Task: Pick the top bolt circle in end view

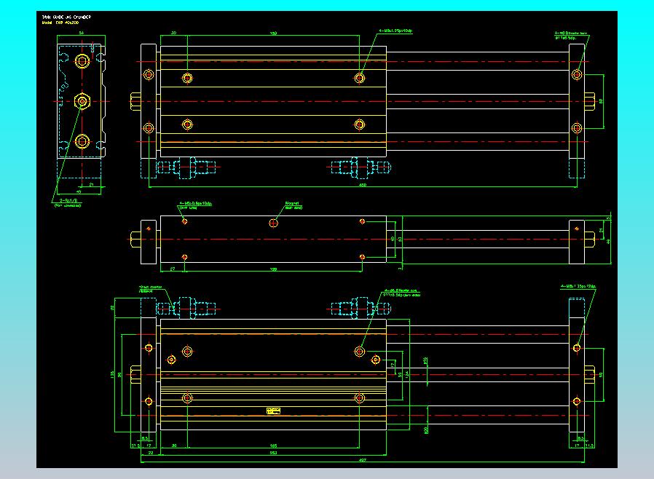Action: click(x=82, y=60)
